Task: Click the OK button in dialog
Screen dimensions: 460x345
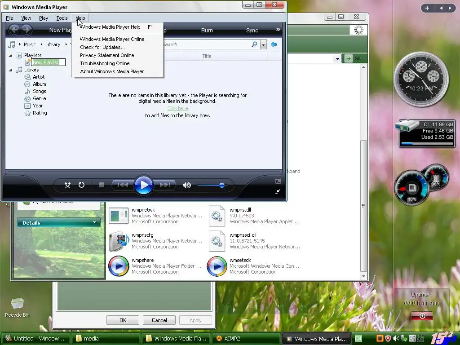Action: click(123, 320)
